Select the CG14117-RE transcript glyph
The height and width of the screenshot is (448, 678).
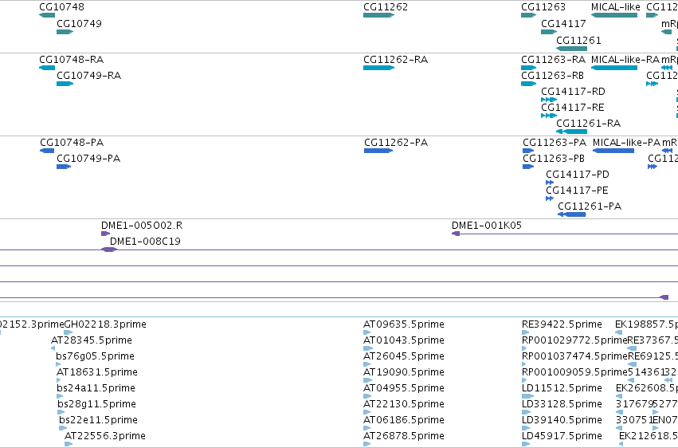tap(549, 116)
